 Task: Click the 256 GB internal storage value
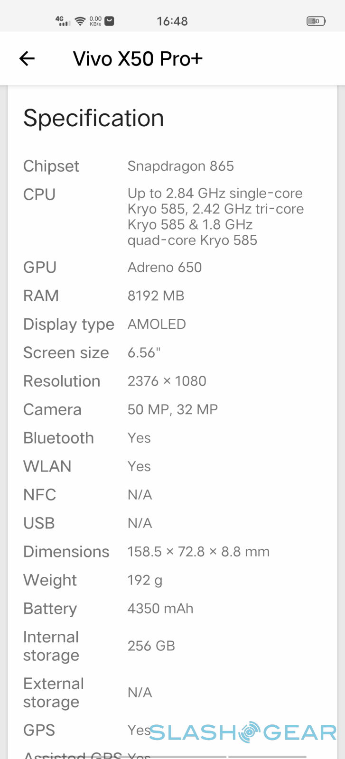[151, 646]
